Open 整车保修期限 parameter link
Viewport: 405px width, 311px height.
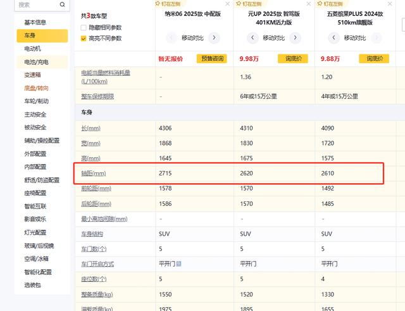(x=97, y=96)
